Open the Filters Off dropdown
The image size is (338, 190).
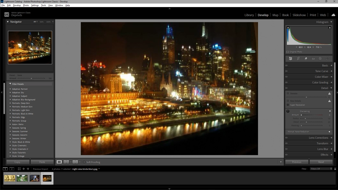click(x=321, y=169)
